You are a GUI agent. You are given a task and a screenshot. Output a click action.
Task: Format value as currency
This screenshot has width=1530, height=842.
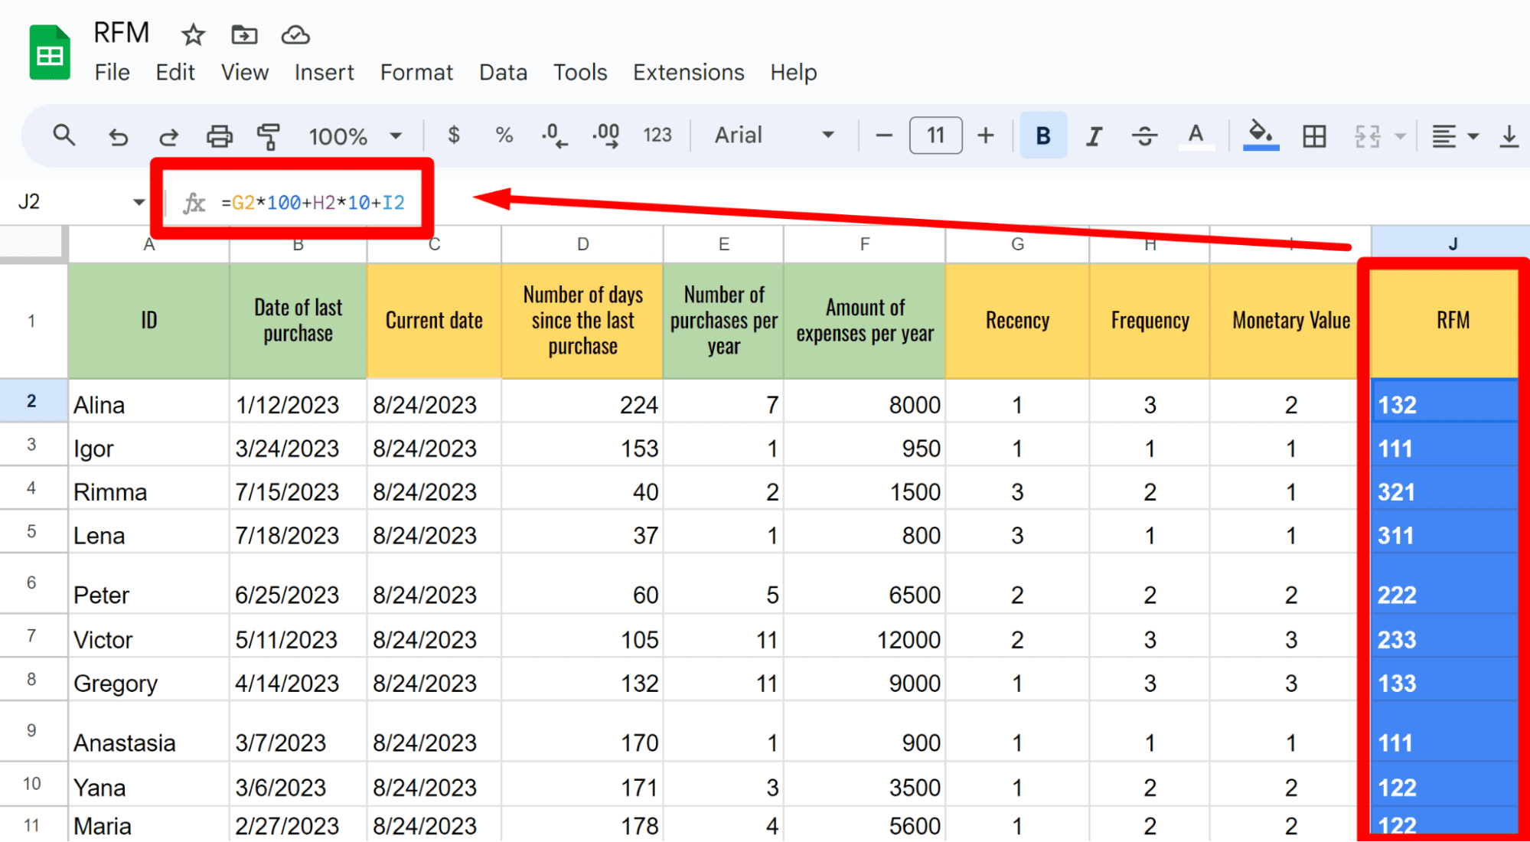[x=452, y=135]
